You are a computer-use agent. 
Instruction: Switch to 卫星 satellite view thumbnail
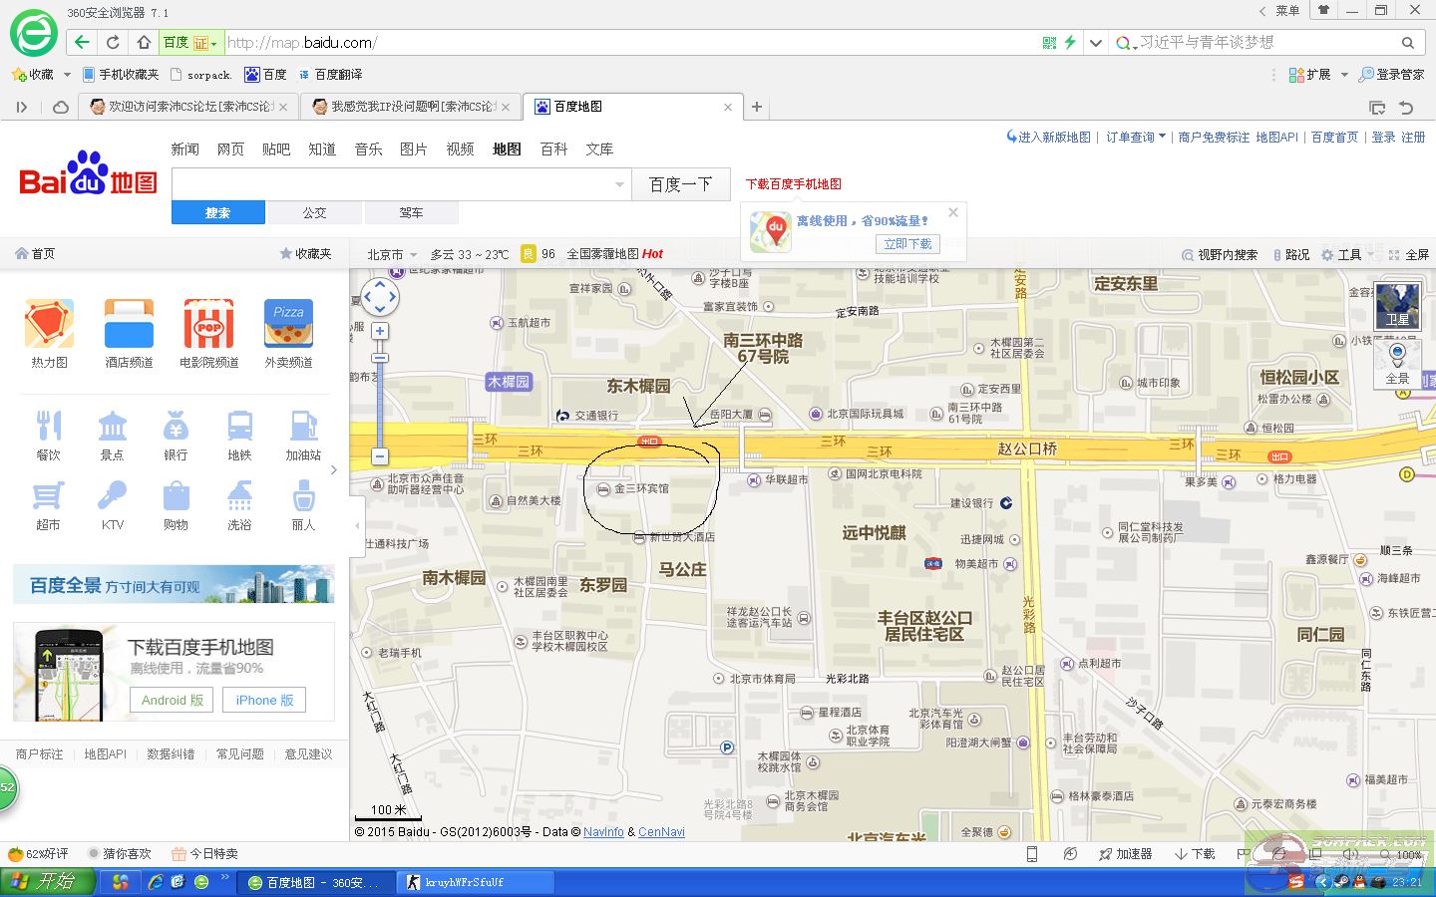(1397, 306)
